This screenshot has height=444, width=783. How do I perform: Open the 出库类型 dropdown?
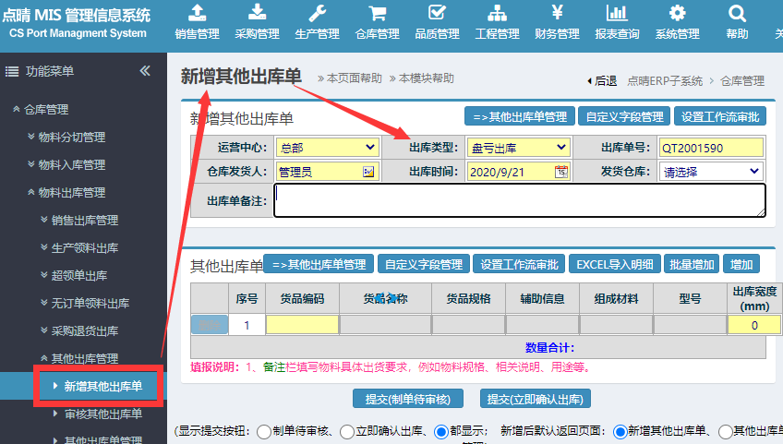pyautogui.click(x=518, y=148)
